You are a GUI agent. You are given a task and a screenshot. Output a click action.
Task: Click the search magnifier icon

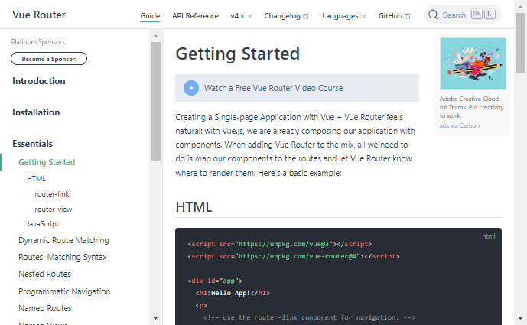(x=433, y=15)
